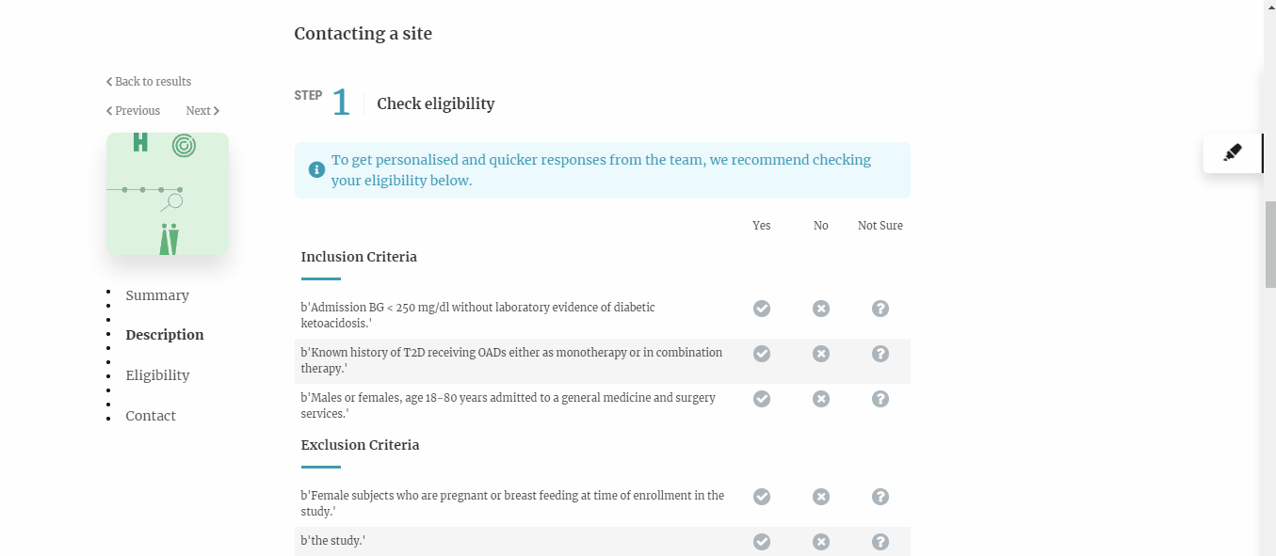Screen dimensions: 1276x556
Task: Select Yes for age 18-80 criterion
Action: [762, 399]
